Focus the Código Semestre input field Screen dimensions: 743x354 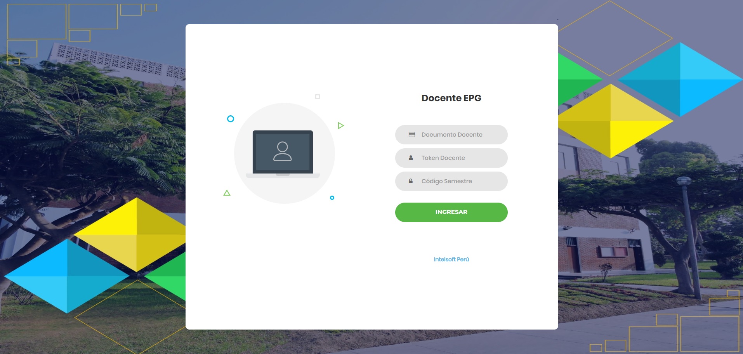coord(451,181)
